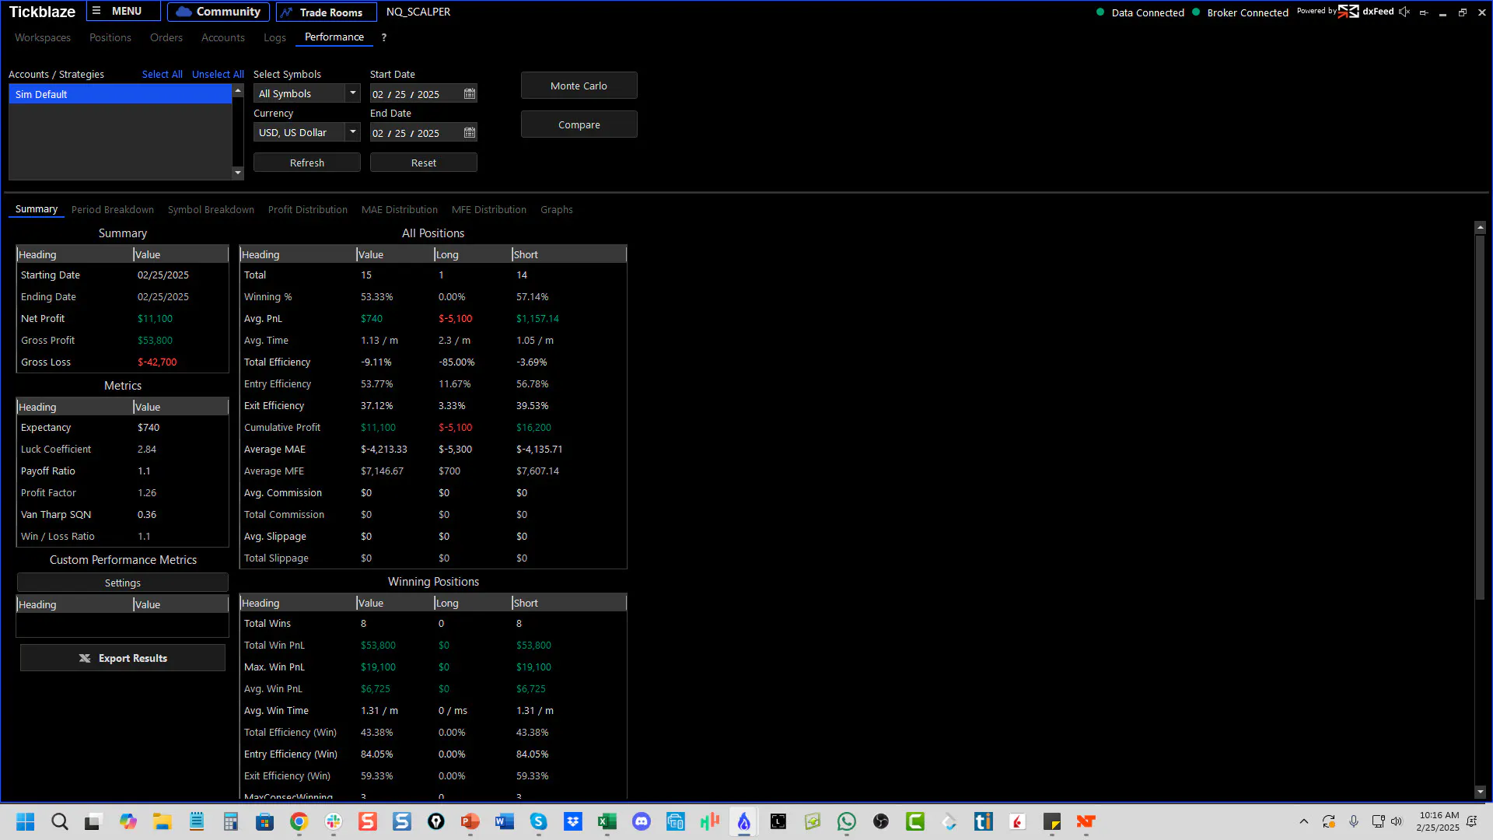1493x840 pixels.
Task: Click the Net Profit value $11,100
Action: (x=156, y=319)
